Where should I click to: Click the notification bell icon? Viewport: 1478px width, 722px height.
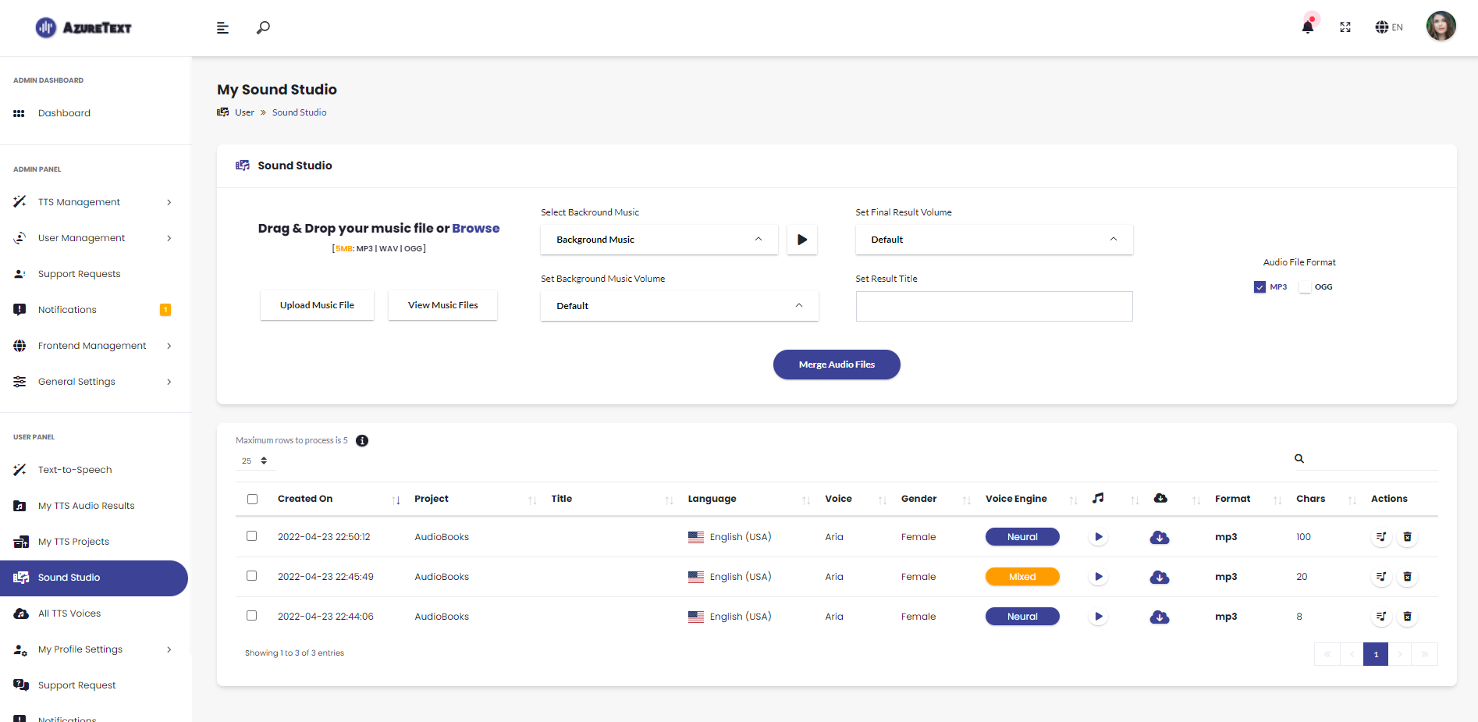(1308, 27)
